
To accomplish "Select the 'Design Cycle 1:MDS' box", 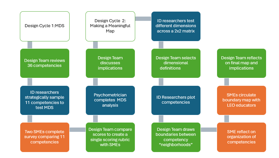I will [45, 26].
